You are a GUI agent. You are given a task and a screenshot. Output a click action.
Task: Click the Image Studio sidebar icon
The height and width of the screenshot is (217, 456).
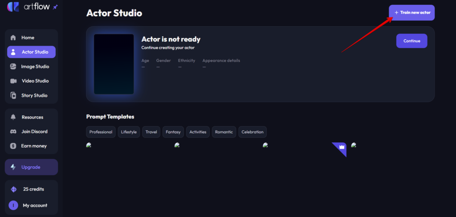point(13,66)
